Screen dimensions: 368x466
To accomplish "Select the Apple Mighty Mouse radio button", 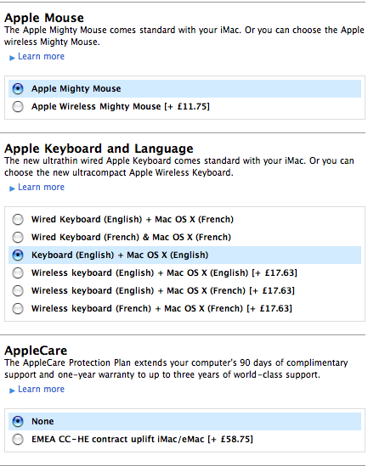I will tap(18, 88).
